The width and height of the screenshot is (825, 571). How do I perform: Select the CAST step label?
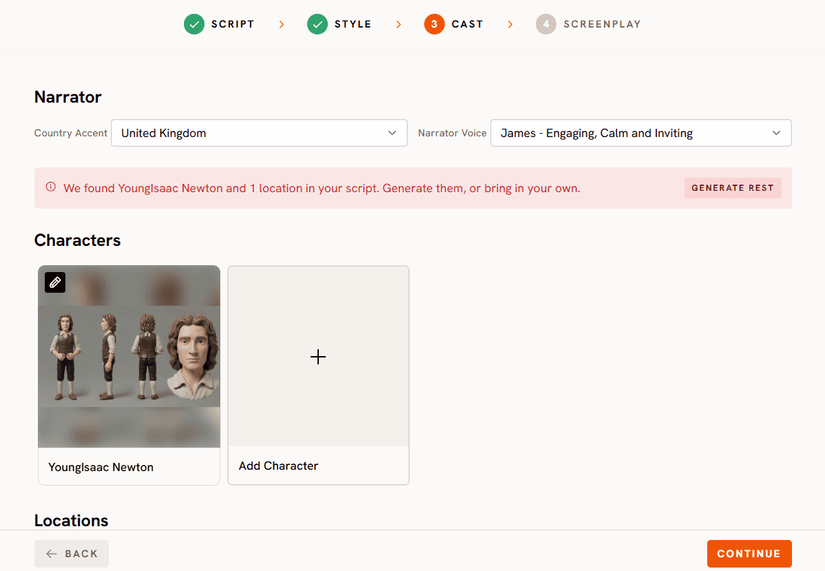(467, 24)
